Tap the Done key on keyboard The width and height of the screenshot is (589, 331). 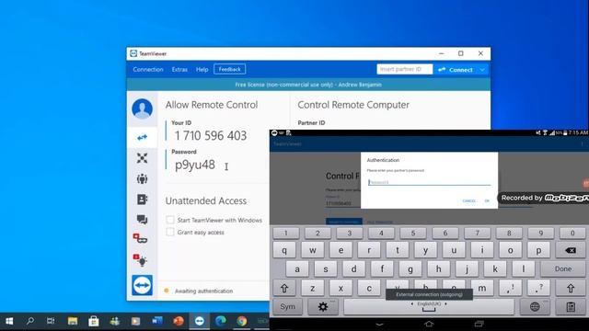562,269
